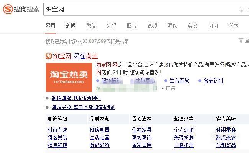Image resolution: width=249 pixels, height=153 pixels.
Task: Open the 箱包鞋履 link
Action: [x=57, y=145]
